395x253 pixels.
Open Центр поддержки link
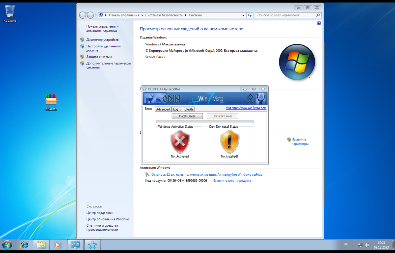pyautogui.click(x=100, y=213)
